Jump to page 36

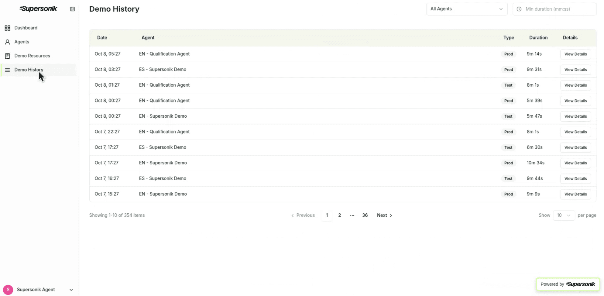coord(365,215)
